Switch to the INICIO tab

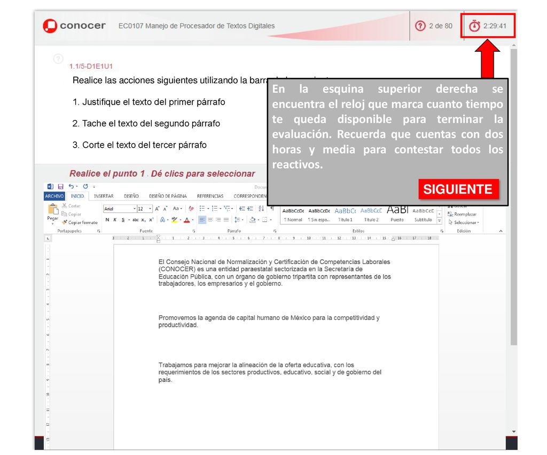tap(77, 196)
